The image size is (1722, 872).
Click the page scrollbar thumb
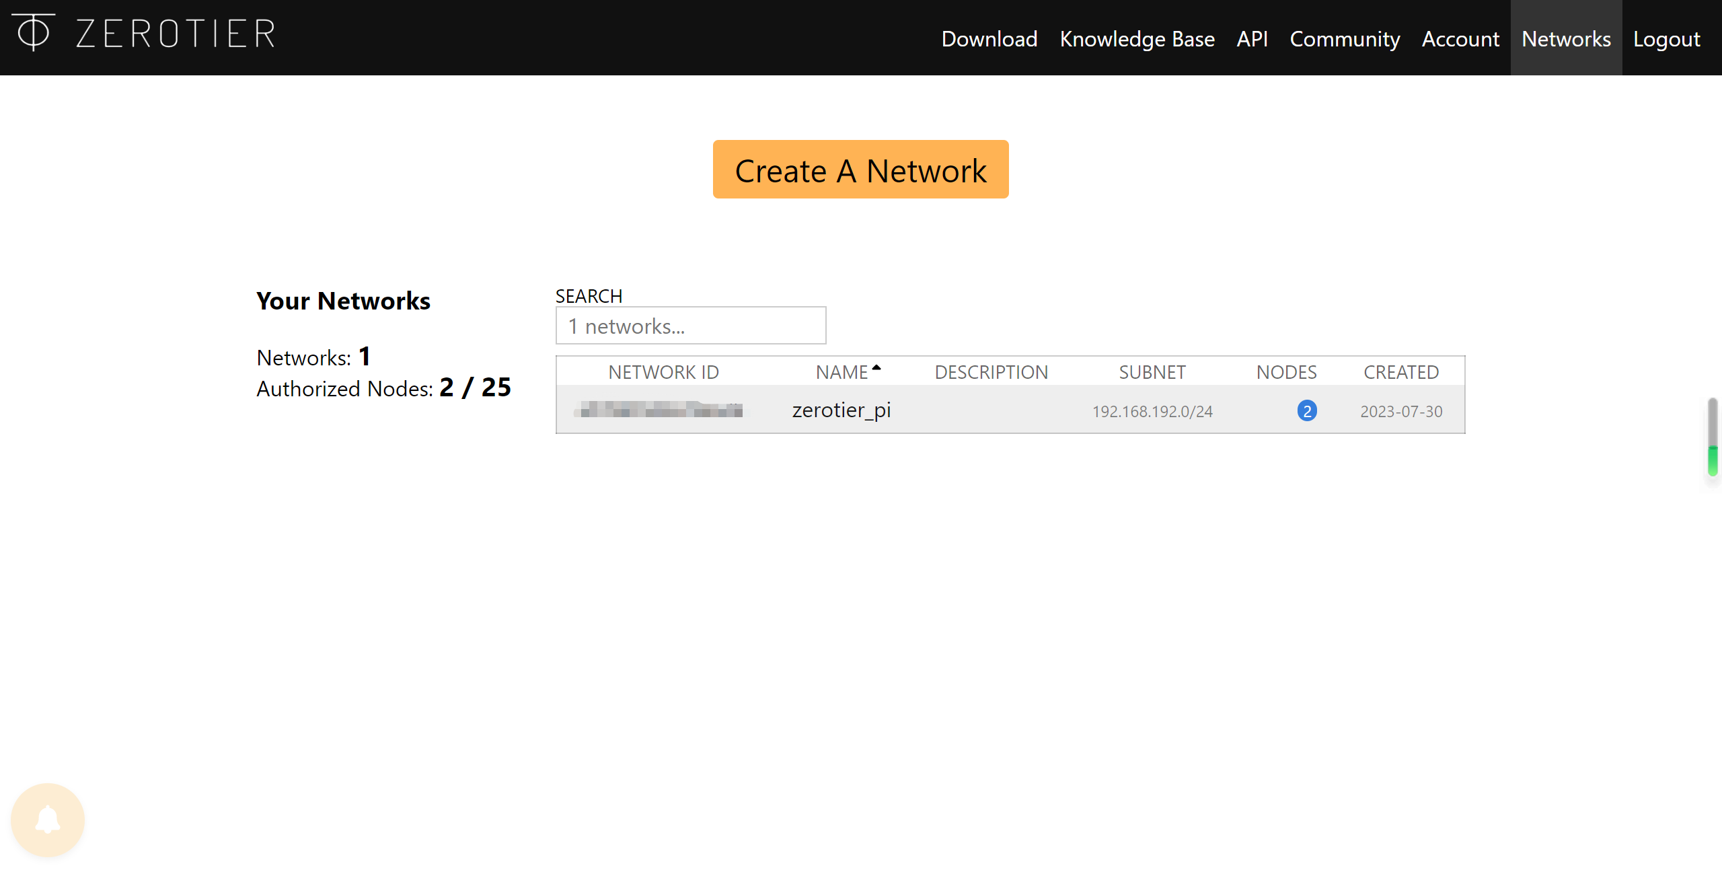tap(1713, 437)
